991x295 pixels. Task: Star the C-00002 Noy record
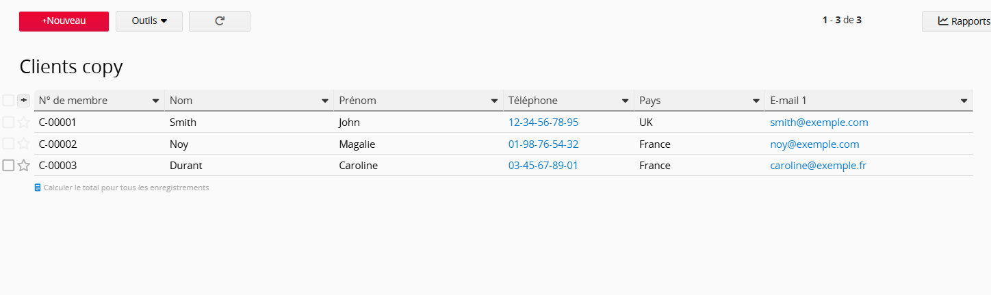click(x=24, y=144)
